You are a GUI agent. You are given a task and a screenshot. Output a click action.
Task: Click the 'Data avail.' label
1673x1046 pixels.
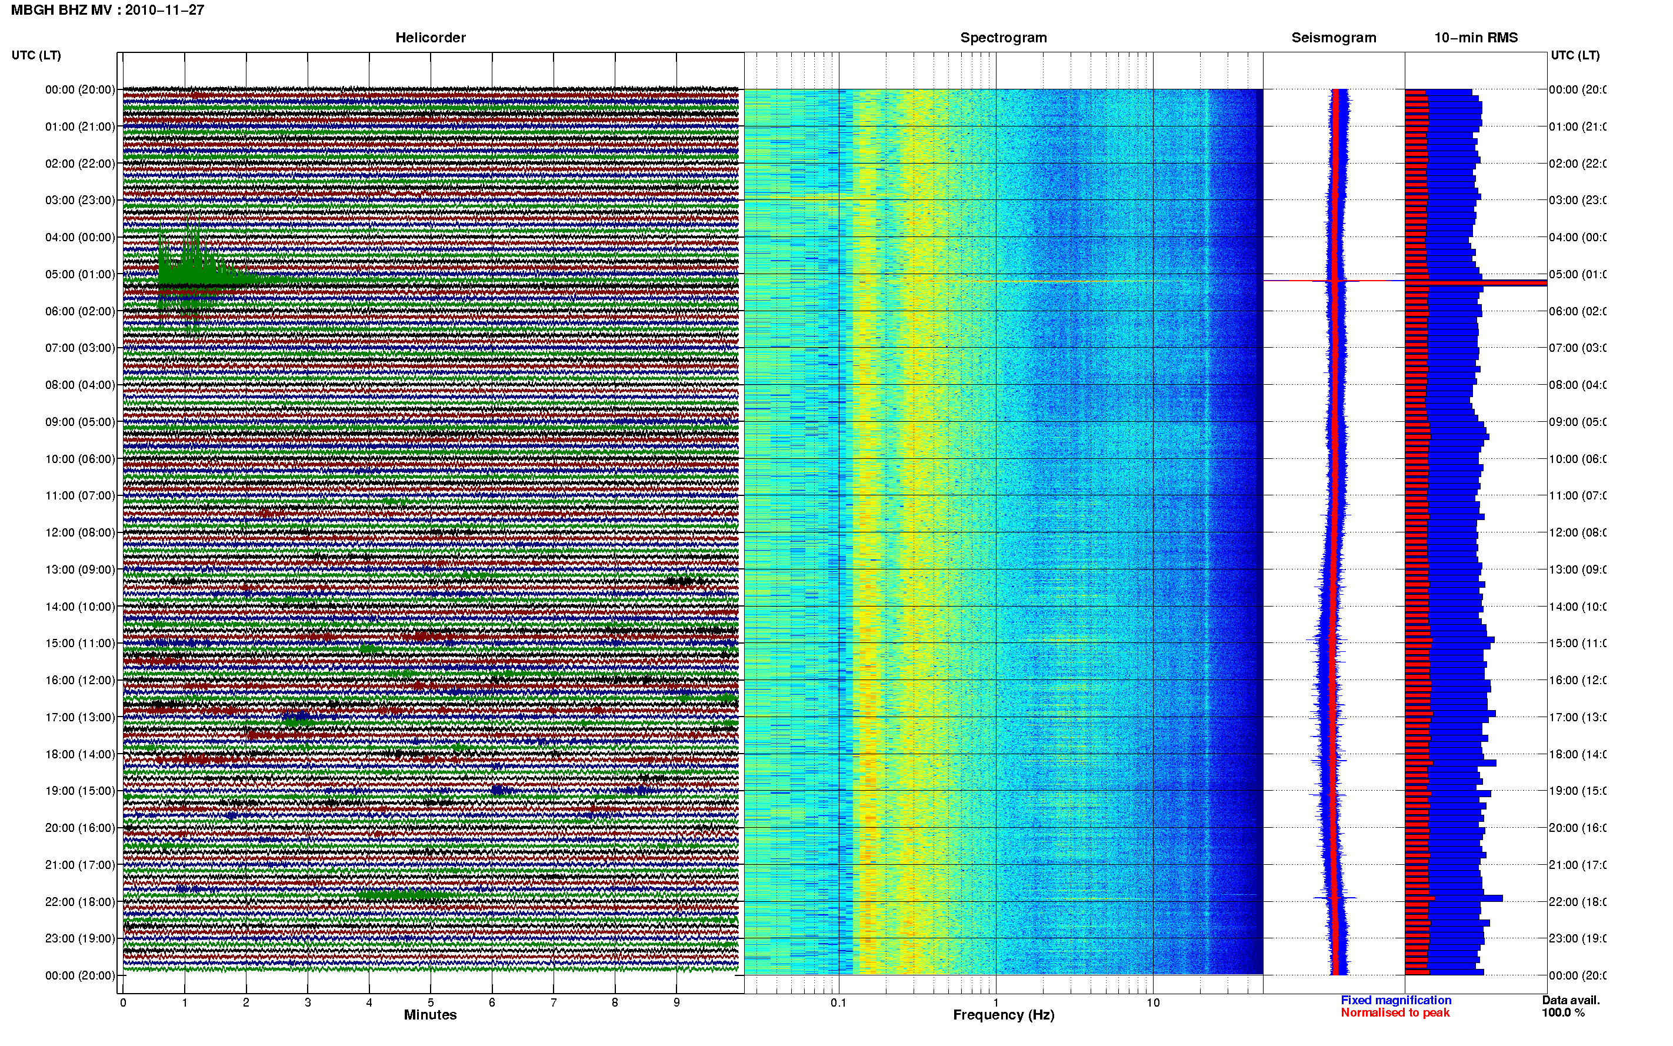coord(1571,1000)
